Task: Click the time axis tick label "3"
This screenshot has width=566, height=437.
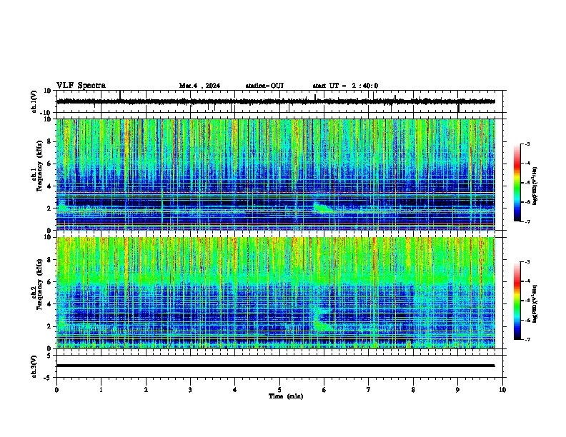Action: tap(190, 390)
